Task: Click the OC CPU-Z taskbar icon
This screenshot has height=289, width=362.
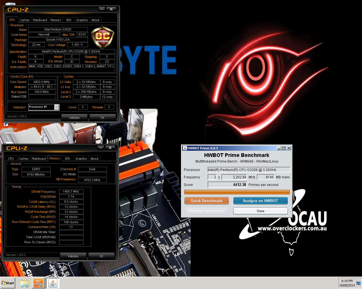Action: (38, 283)
